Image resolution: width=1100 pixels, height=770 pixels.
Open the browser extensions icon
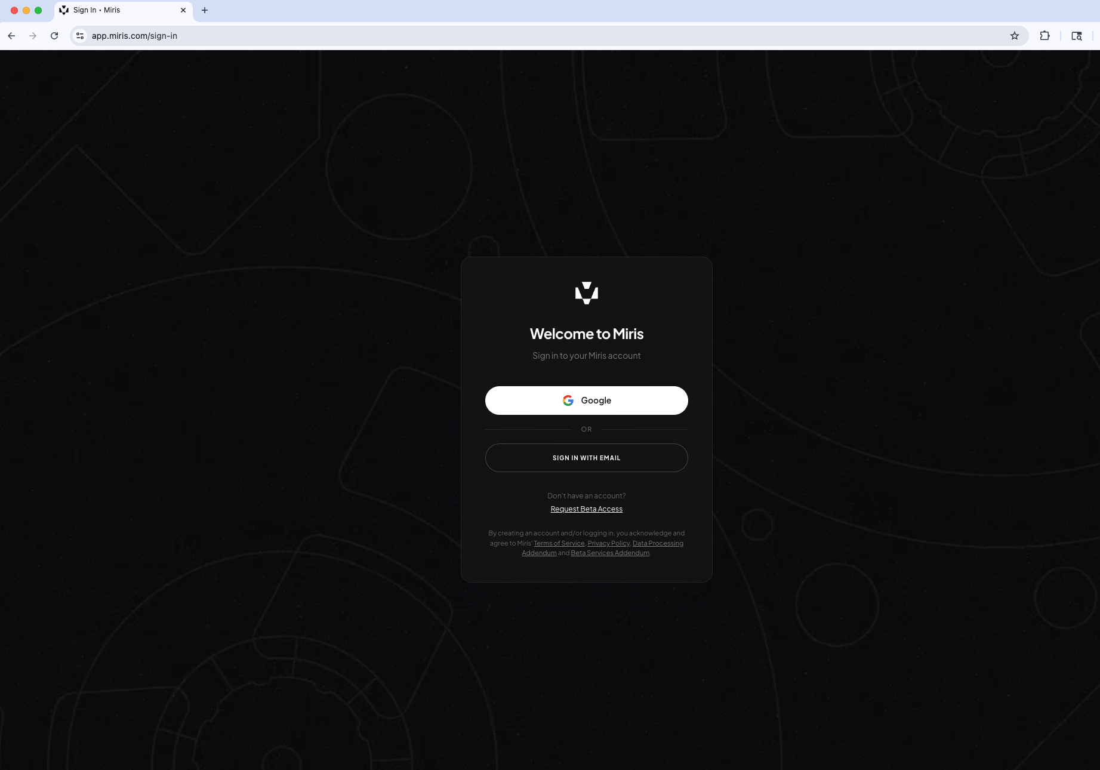click(1045, 36)
